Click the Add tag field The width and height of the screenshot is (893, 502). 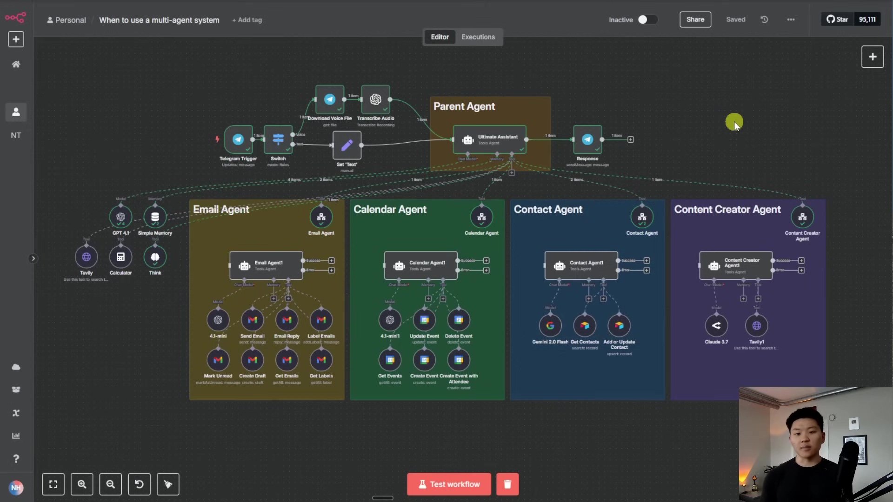[x=247, y=20]
